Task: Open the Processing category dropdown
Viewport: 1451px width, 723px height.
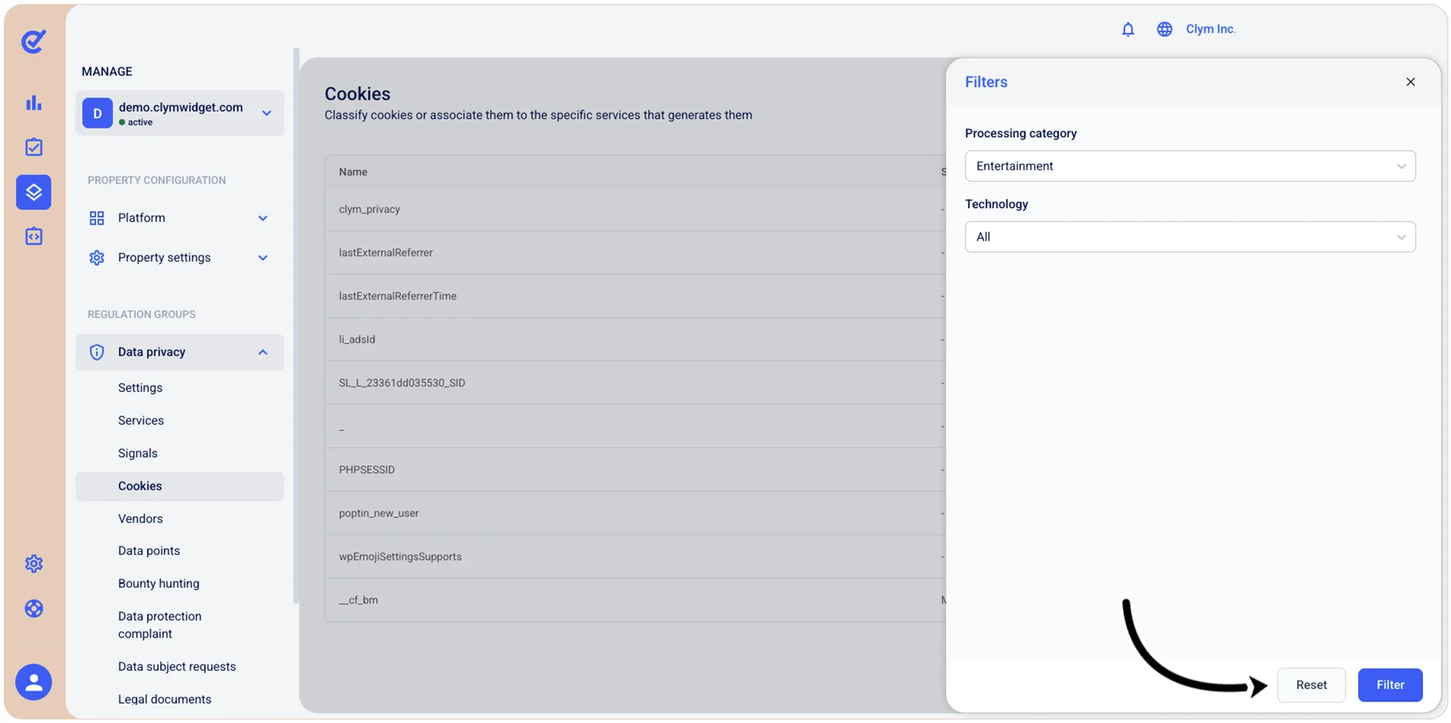Action: (1190, 166)
